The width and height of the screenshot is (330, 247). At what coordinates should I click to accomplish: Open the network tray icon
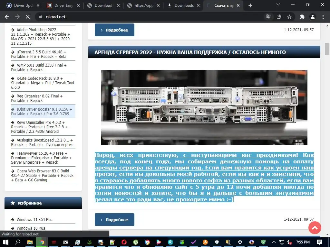[282, 242]
